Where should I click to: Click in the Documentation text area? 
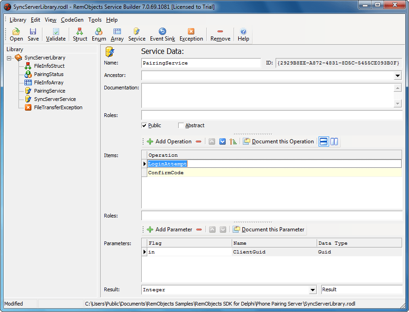point(268,95)
